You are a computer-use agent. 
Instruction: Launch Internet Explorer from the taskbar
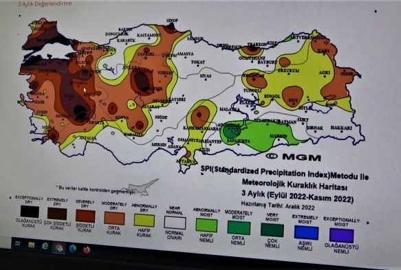[45, 246]
